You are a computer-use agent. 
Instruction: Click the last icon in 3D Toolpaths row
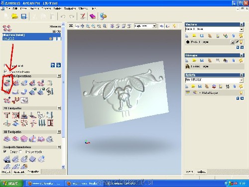(x=50, y=139)
